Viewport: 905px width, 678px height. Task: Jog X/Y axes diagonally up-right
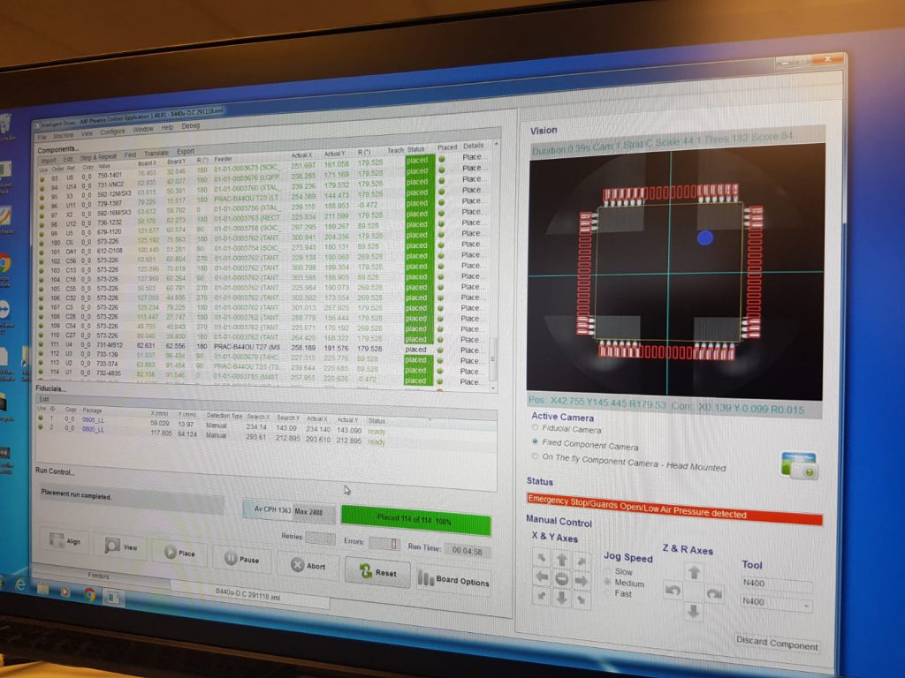tap(582, 561)
